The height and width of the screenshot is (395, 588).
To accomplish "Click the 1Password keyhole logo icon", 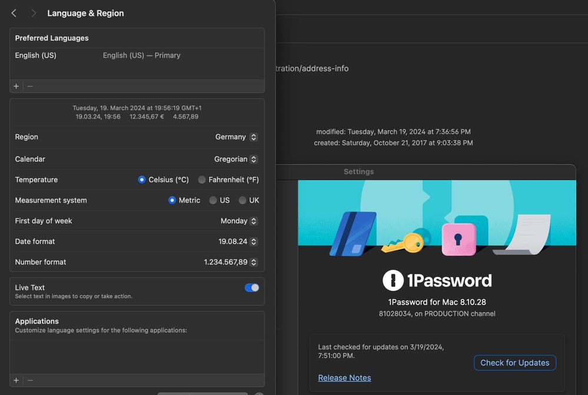I will click(393, 280).
